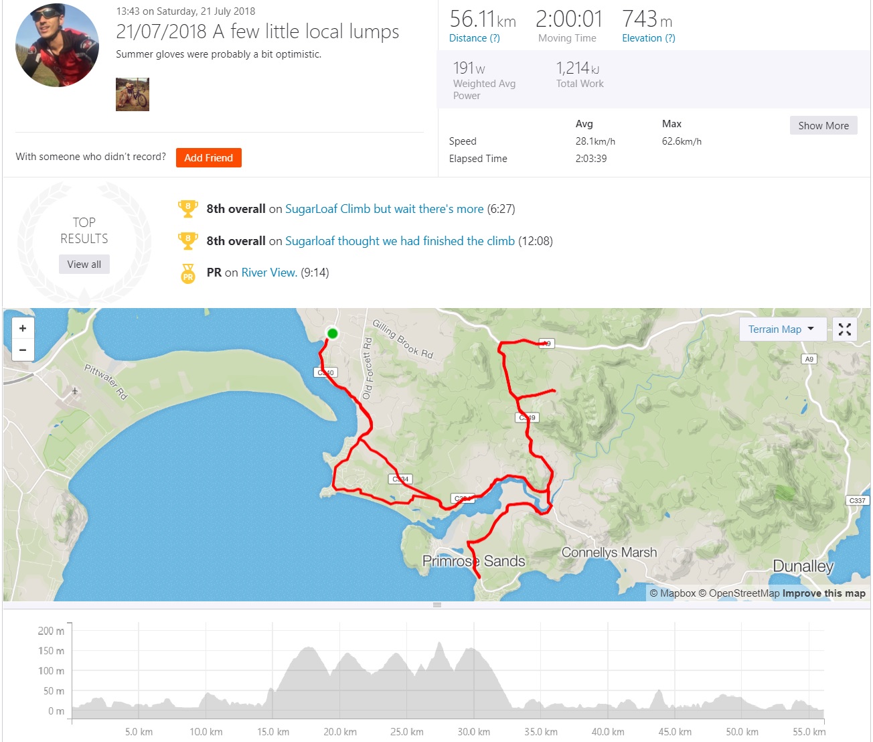This screenshot has width=873, height=742.
Task: Click the PR medal icon
Action: (x=188, y=273)
